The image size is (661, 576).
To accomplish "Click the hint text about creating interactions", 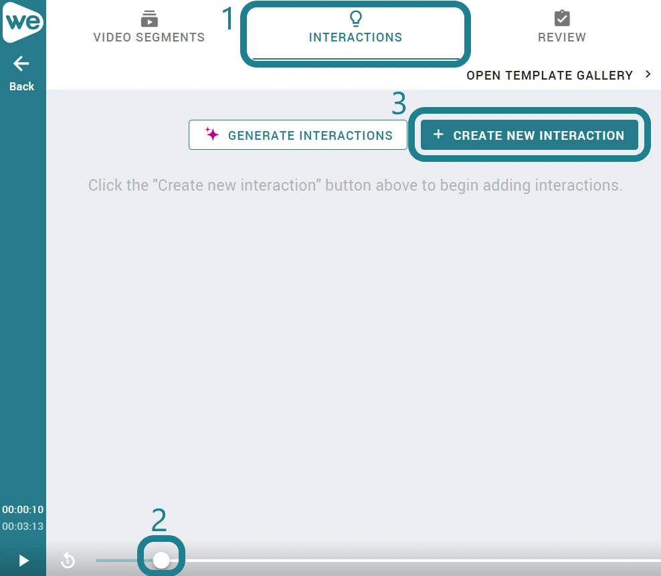I will coord(355,185).
